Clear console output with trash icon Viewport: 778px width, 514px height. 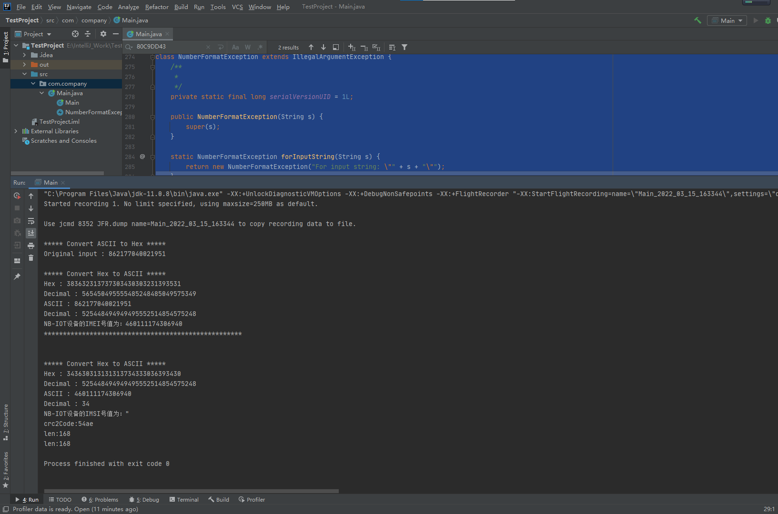tap(31, 257)
